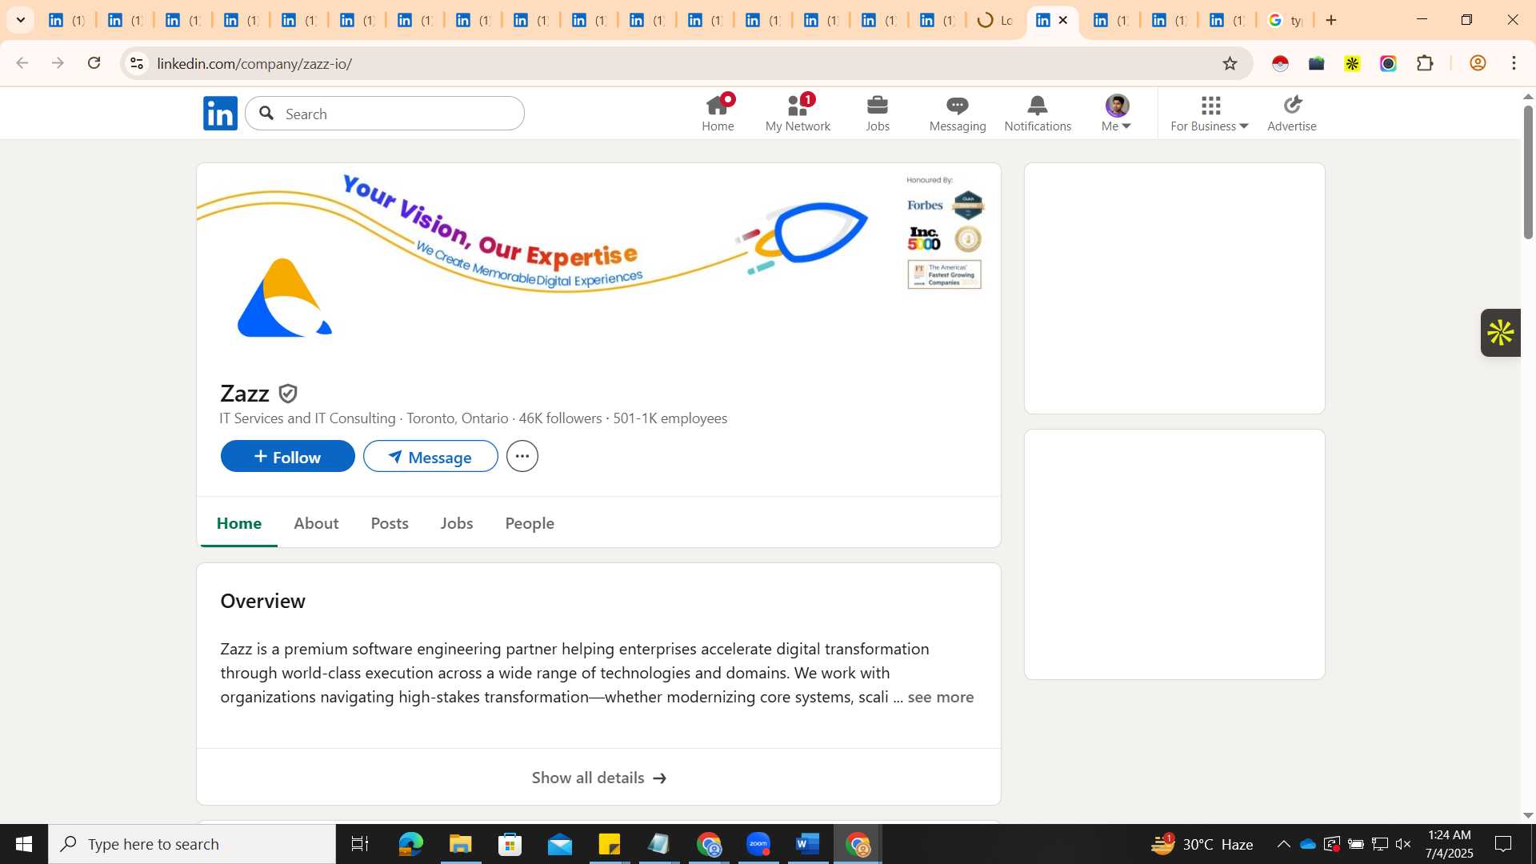Click the yellow asterisk extension icon in toolbar
Viewport: 1536px width, 864px height.
(1352, 63)
